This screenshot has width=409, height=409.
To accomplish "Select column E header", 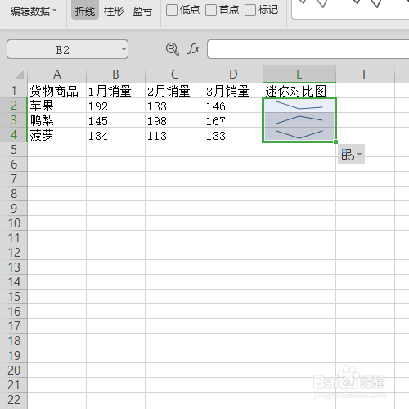I will pyautogui.click(x=299, y=74).
